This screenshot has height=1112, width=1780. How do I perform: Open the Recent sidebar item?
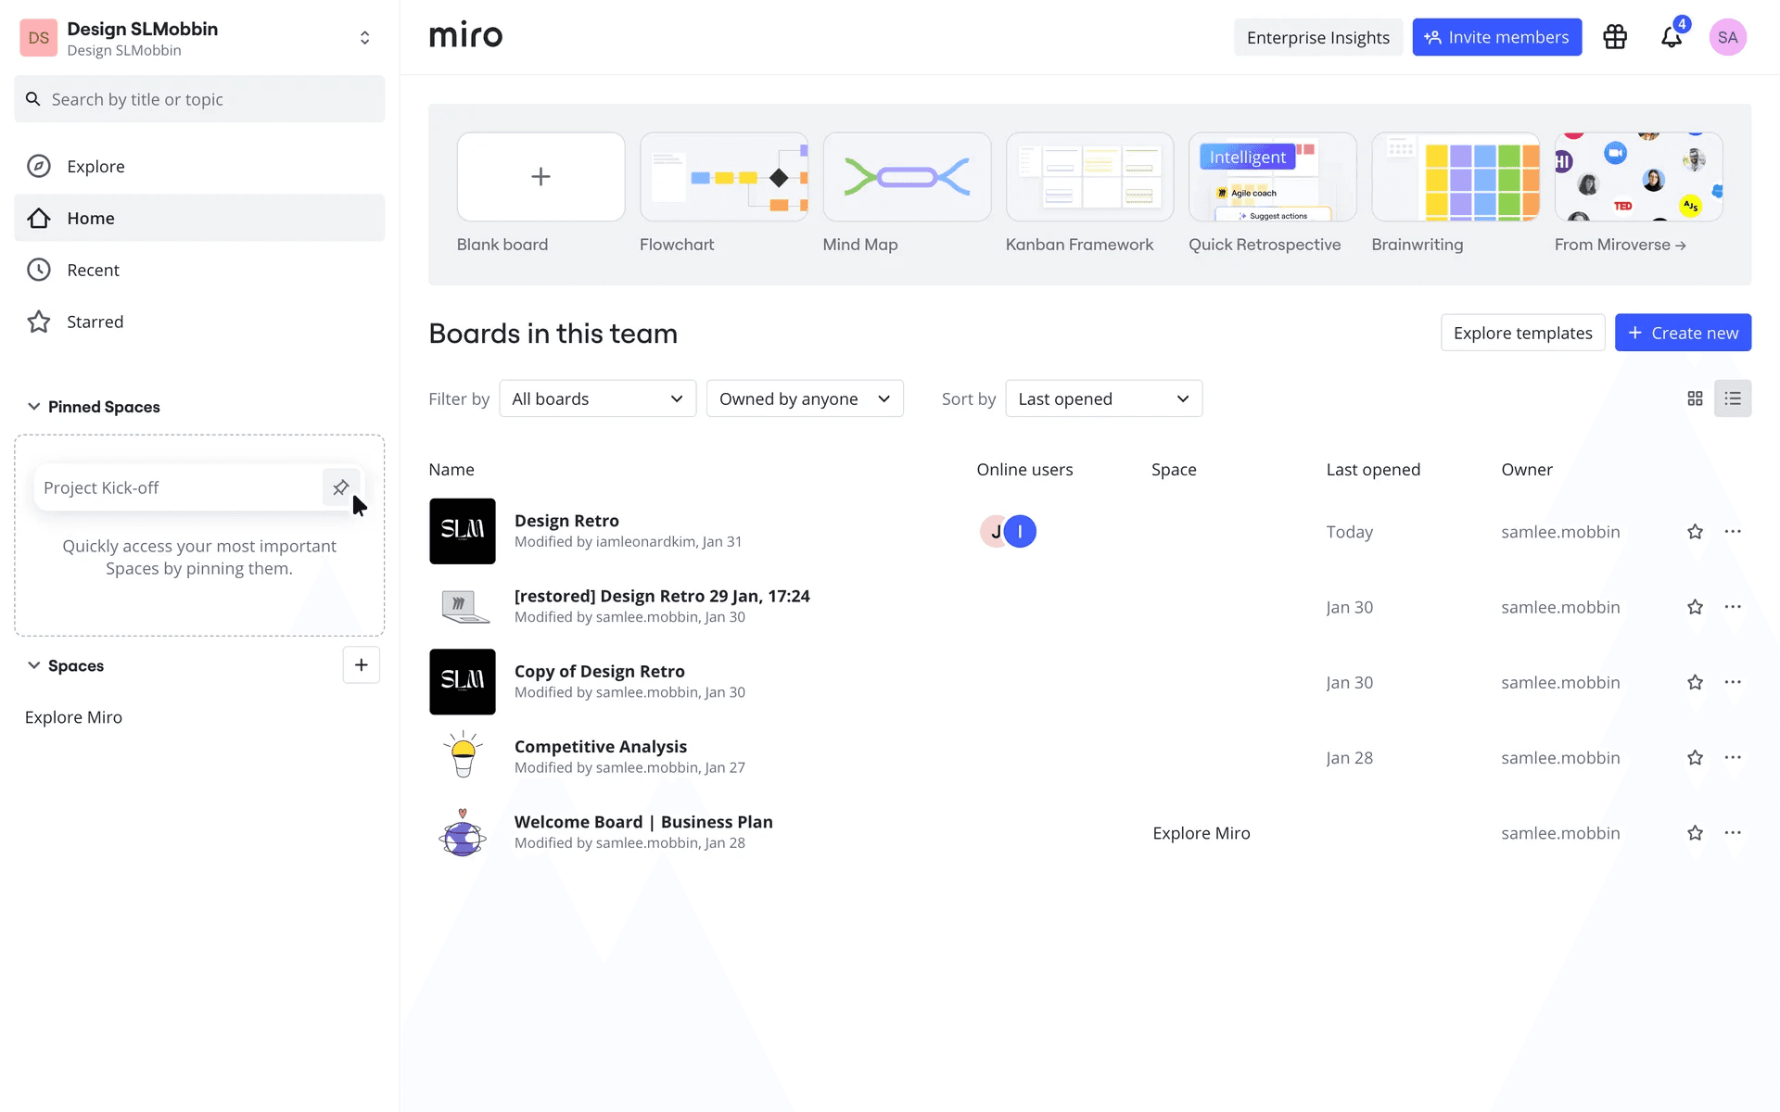pos(93,270)
